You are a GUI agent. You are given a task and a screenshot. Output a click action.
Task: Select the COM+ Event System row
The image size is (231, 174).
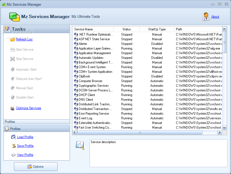tap(147, 67)
